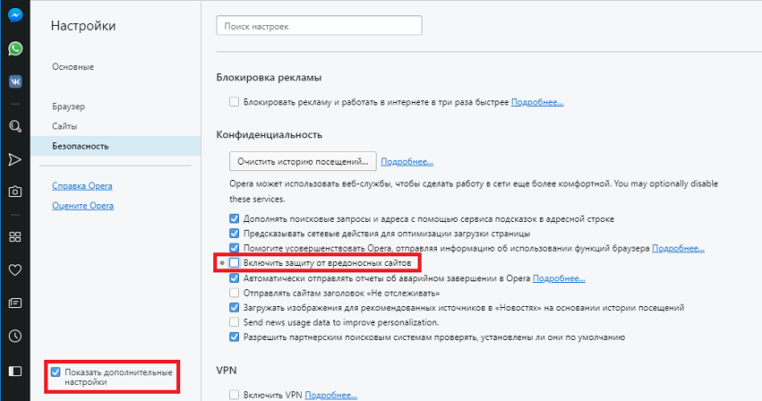Select 'Сайты' in the settings menu

click(64, 126)
